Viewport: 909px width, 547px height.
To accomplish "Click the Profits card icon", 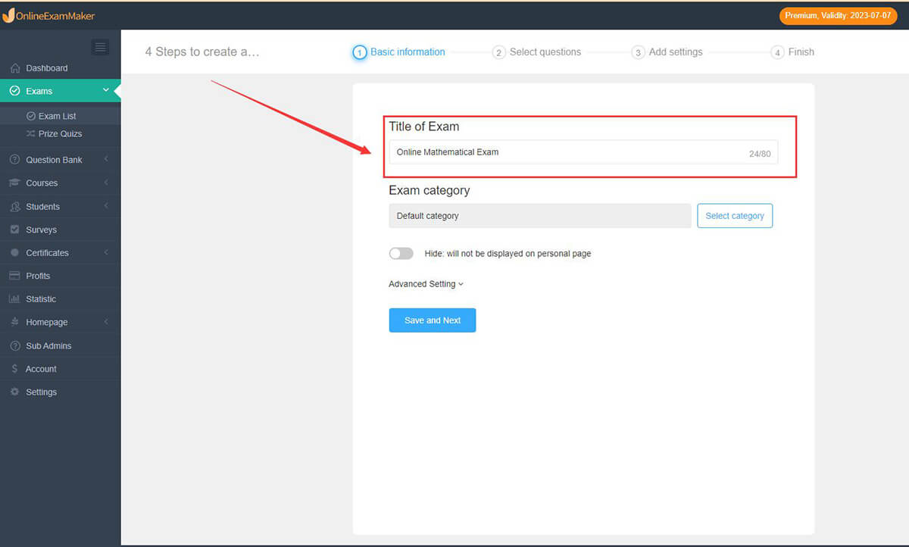I will pyautogui.click(x=15, y=276).
